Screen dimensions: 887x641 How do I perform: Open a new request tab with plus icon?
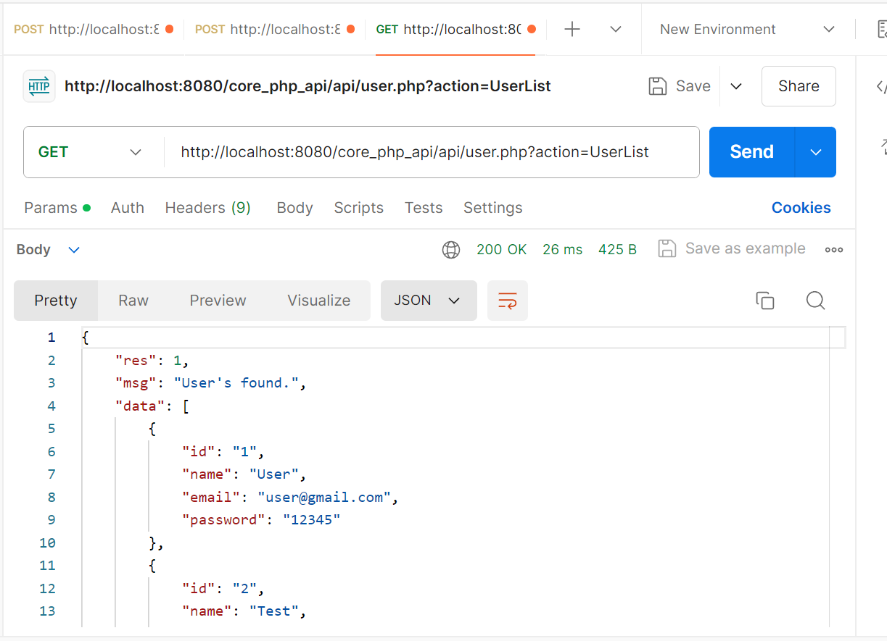pyautogui.click(x=572, y=29)
